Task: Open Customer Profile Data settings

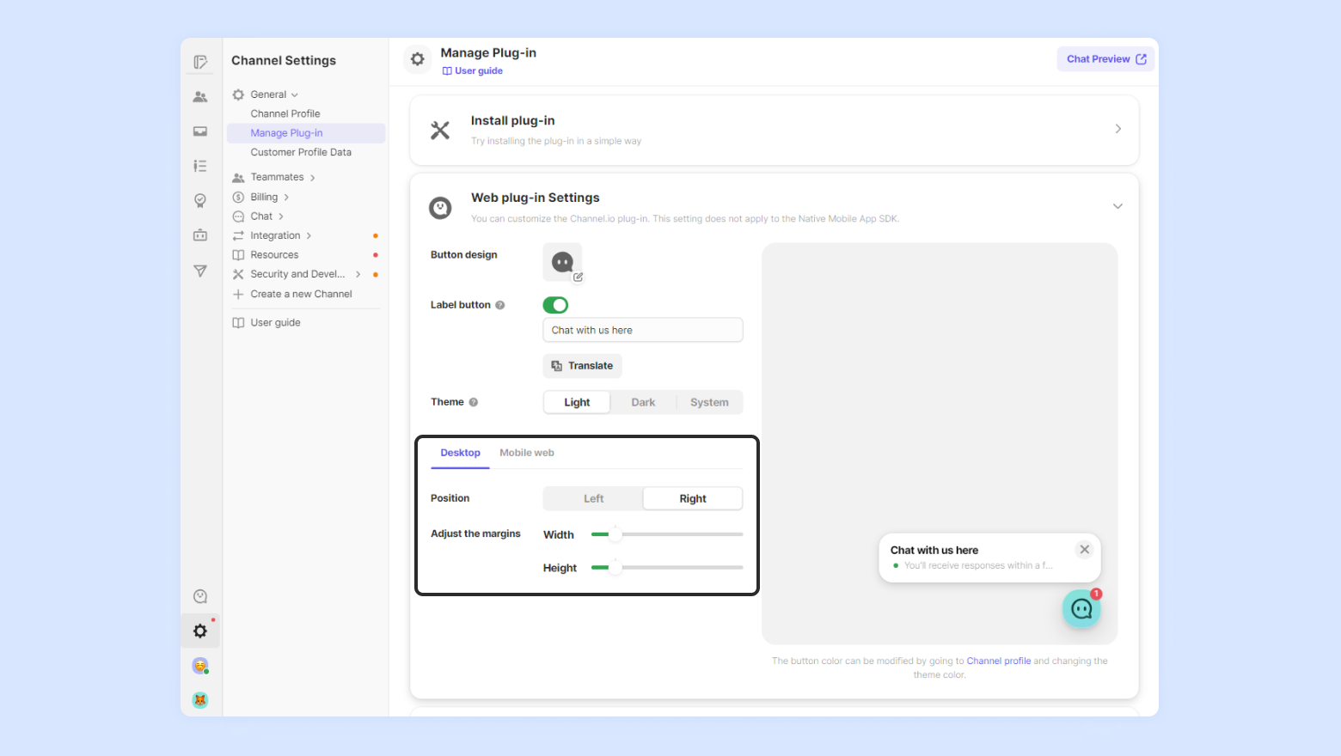Action: pos(301,152)
